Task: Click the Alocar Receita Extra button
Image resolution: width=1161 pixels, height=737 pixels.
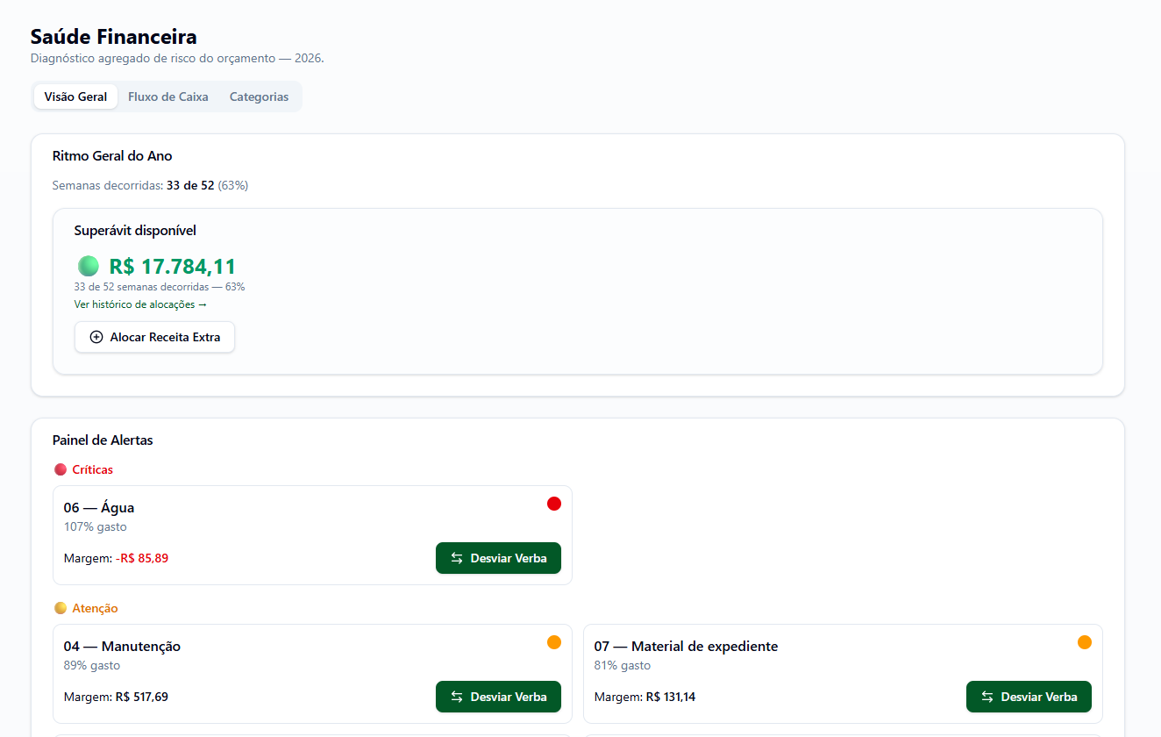Action: 154,337
